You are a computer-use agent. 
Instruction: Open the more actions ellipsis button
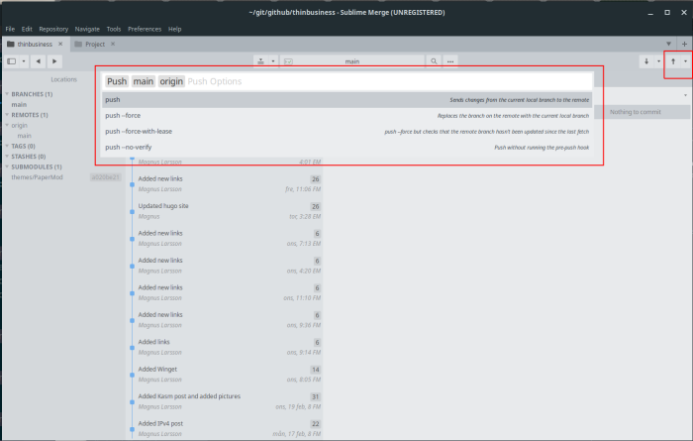450,61
